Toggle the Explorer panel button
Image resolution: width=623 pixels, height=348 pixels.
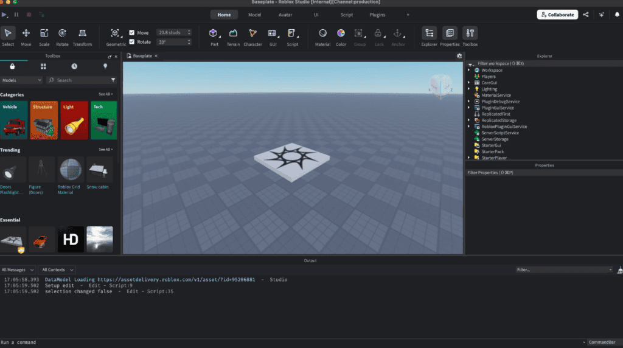click(429, 37)
